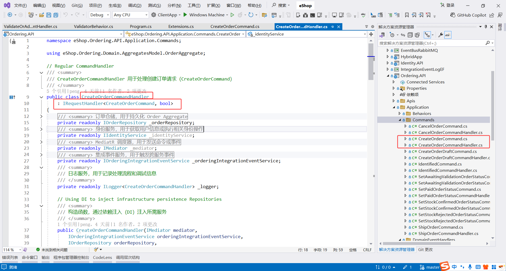Viewport: 506px width, 271px height.
Task: Open the 错误列表 bottom tab
Action: 10,258
